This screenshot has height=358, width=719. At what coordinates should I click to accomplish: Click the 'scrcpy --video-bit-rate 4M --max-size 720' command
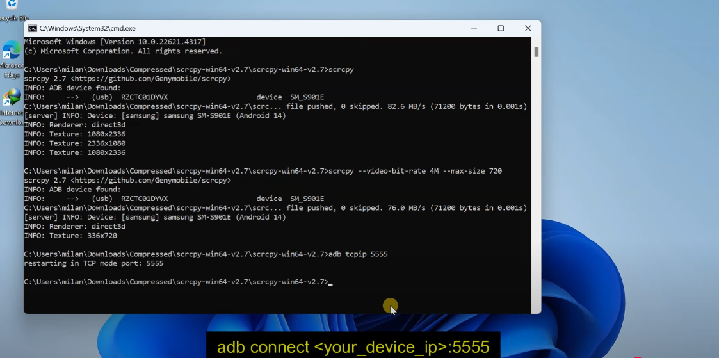[416, 171]
